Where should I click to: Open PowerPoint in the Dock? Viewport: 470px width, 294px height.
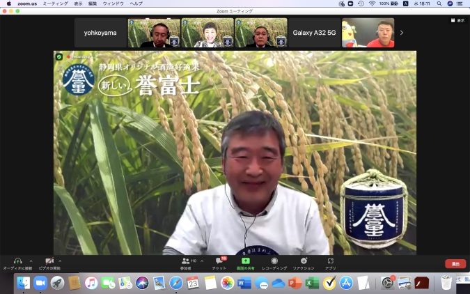295,283
